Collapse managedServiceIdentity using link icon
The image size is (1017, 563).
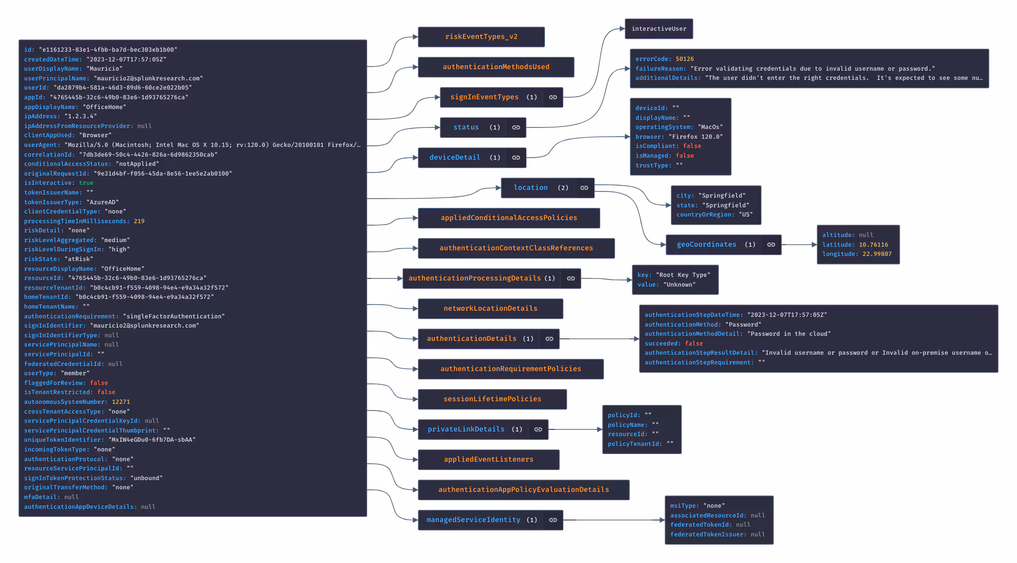coord(553,520)
